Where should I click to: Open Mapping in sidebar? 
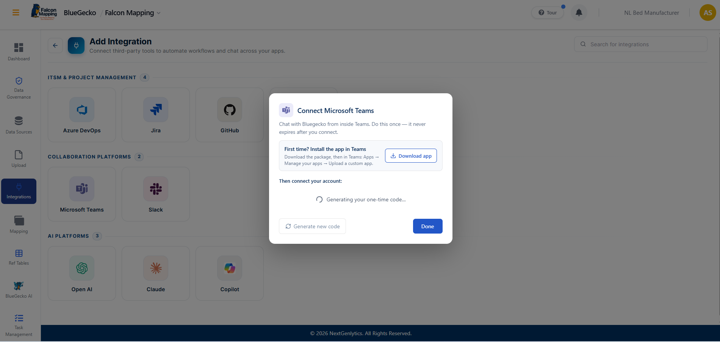pos(19,224)
